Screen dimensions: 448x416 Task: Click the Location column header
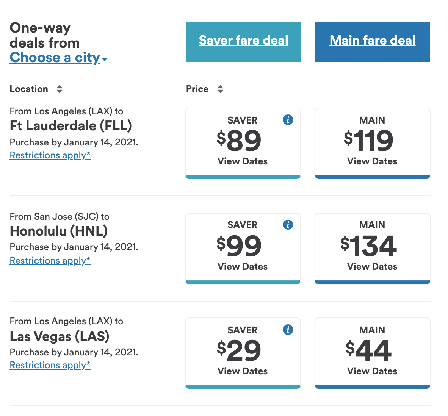[29, 89]
